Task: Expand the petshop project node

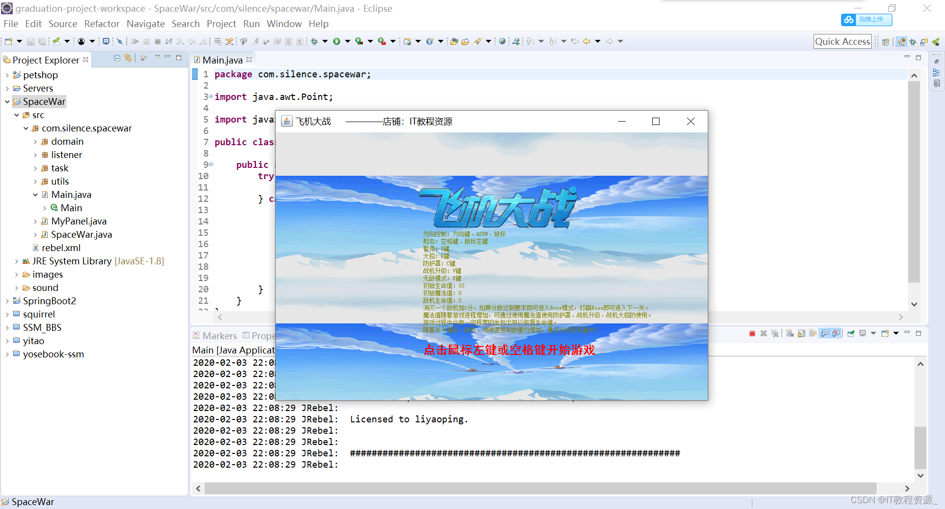Action: point(7,75)
